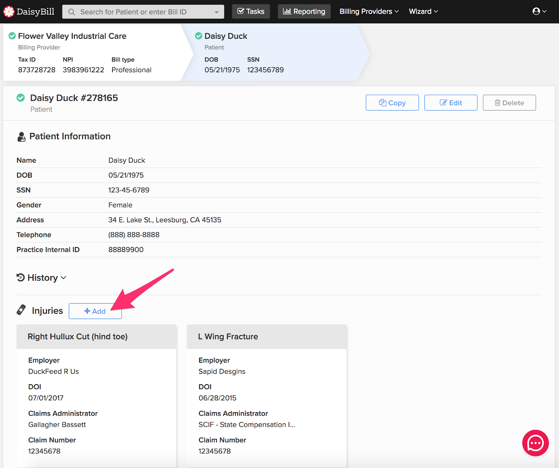Expand the search box dropdown arrow
Image resolution: width=559 pixels, height=468 pixels.
[217, 12]
